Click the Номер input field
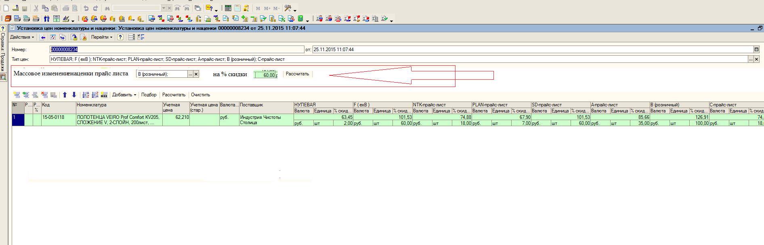764x245 pixels. click(x=177, y=50)
